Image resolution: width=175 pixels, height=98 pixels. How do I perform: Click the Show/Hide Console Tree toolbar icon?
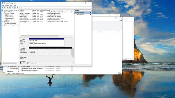[x=10, y=8]
